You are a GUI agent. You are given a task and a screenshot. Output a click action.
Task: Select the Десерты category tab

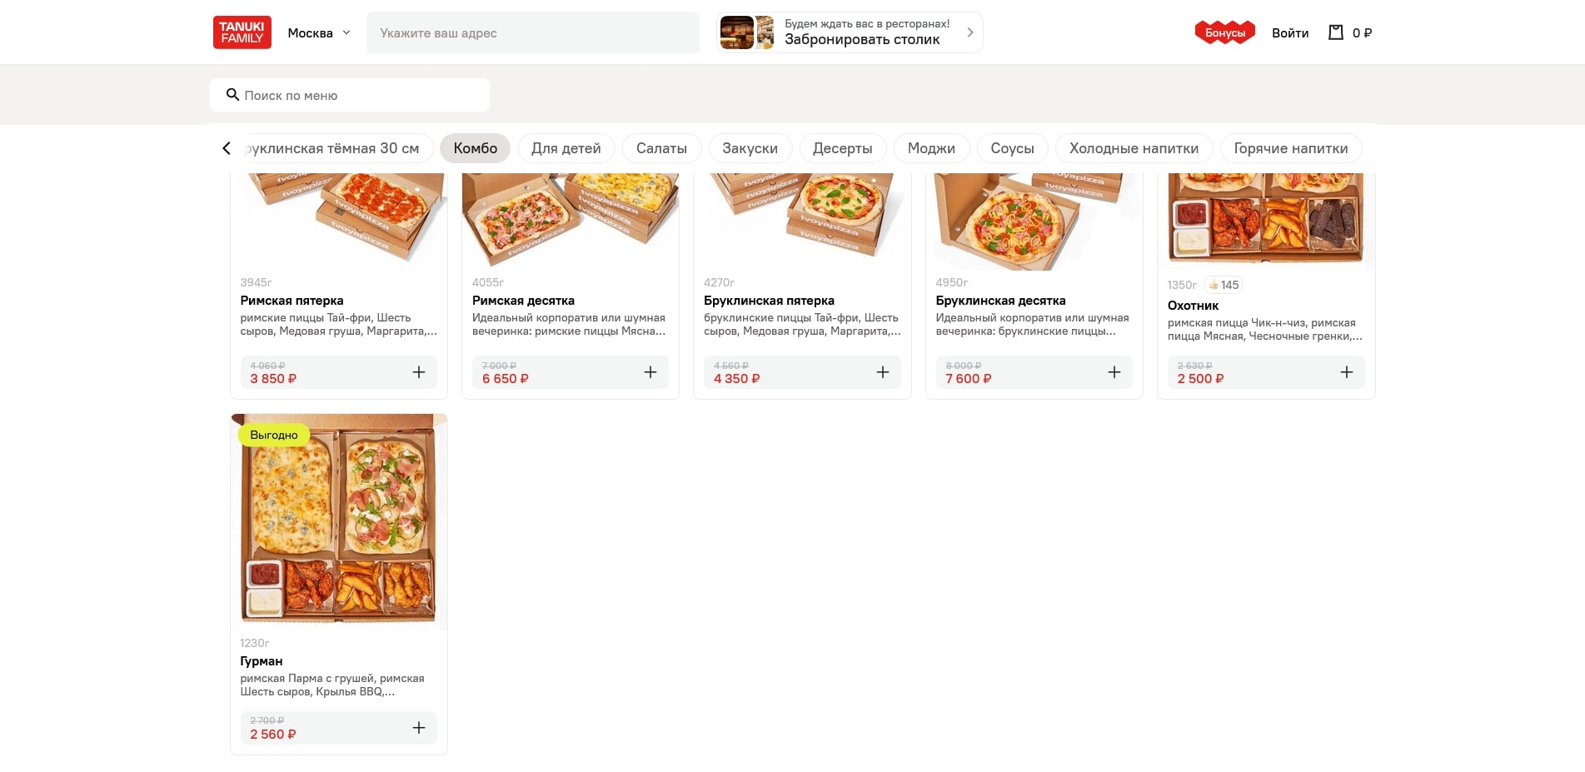[842, 148]
